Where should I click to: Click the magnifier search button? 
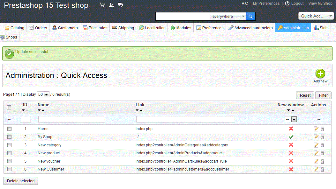251,17
